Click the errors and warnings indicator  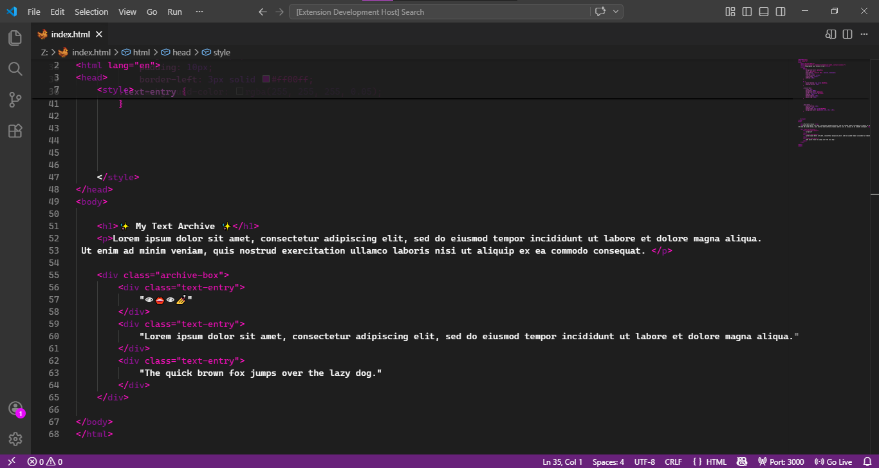(45, 462)
